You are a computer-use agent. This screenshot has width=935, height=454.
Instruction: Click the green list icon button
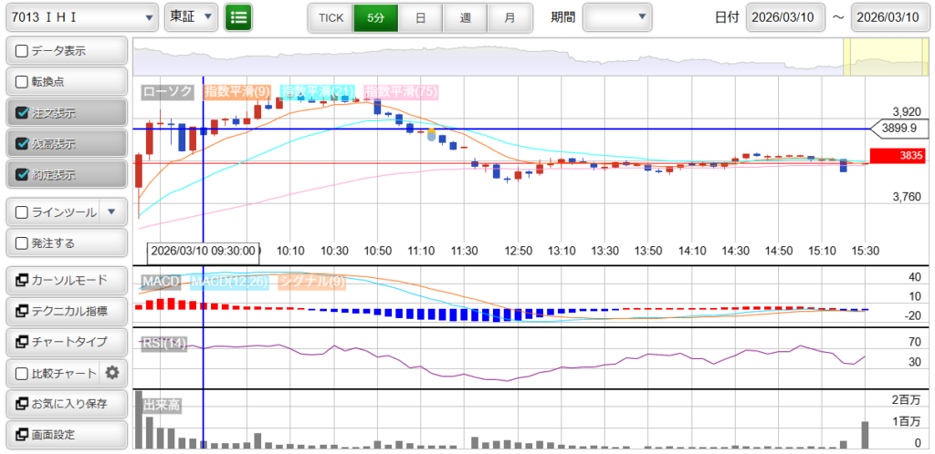(x=238, y=16)
